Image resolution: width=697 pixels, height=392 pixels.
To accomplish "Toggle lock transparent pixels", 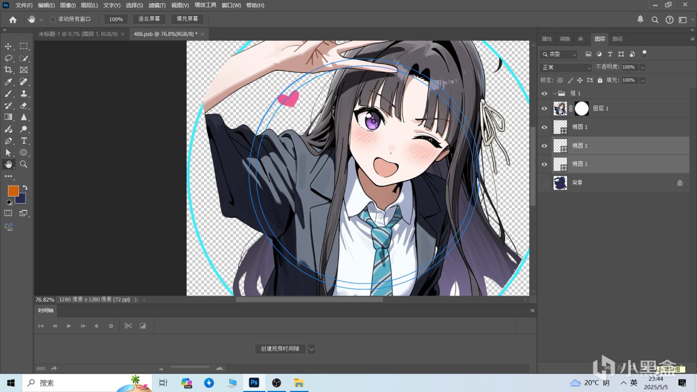I will tap(560, 80).
